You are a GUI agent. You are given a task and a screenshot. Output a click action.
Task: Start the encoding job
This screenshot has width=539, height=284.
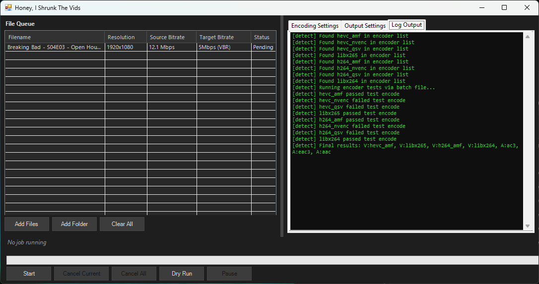click(x=29, y=274)
